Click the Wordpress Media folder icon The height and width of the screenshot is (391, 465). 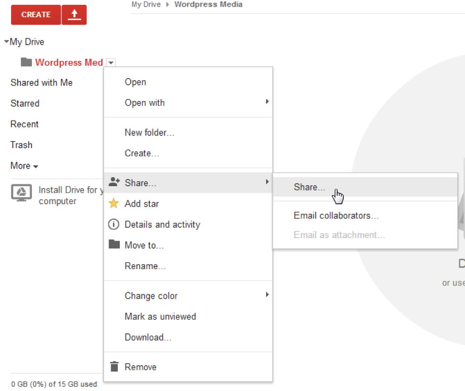(x=26, y=62)
